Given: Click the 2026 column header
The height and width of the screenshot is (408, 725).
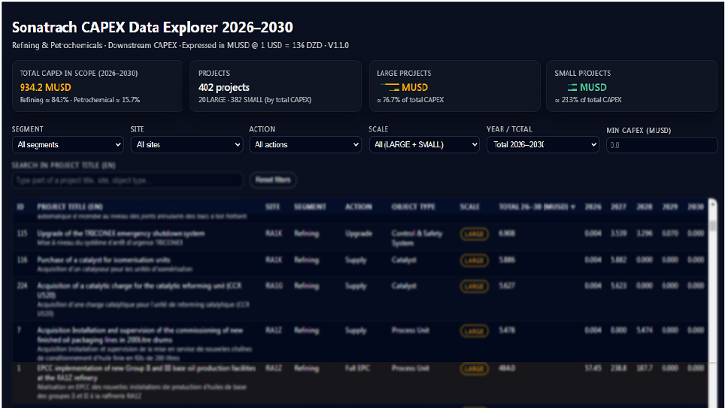Looking at the screenshot, I should (x=593, y=207).
